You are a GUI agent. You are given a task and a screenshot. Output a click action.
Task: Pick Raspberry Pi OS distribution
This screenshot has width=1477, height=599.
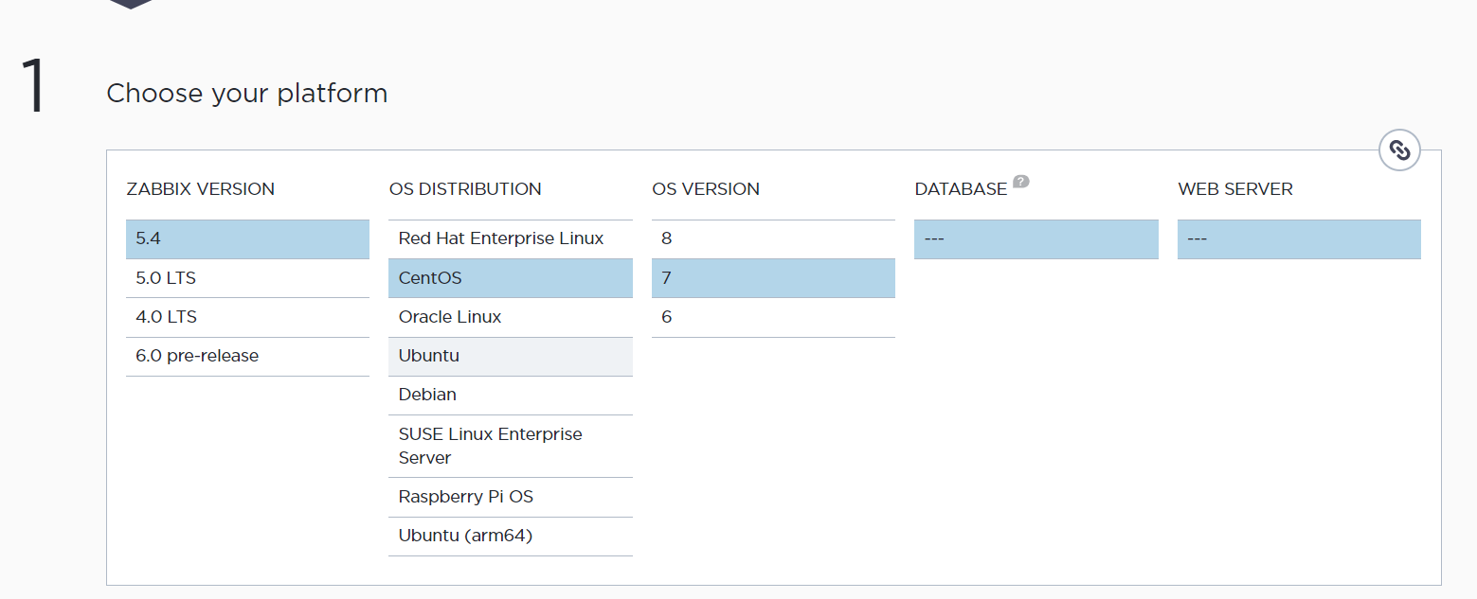pyautogui.click(x=510, y=497)
